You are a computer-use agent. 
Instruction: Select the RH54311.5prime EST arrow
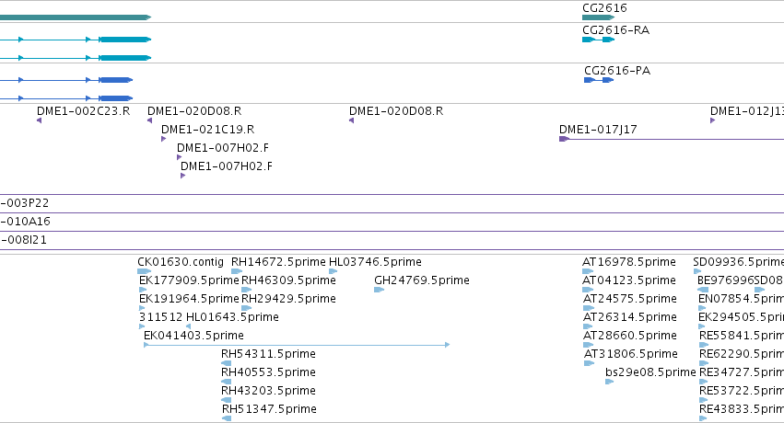[x=226, y=363]
